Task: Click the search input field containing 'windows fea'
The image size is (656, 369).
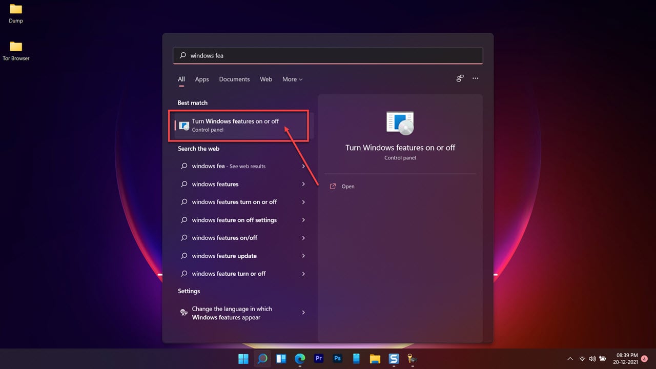Action: 328,55
